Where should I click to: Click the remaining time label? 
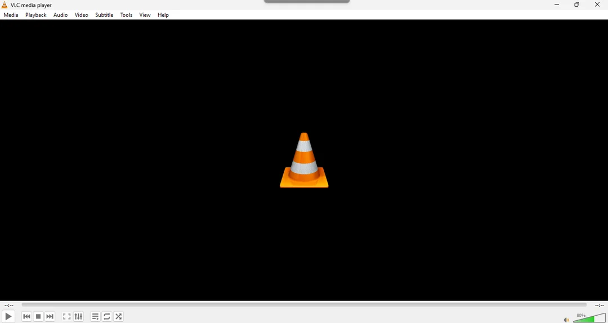pos(599,306)
